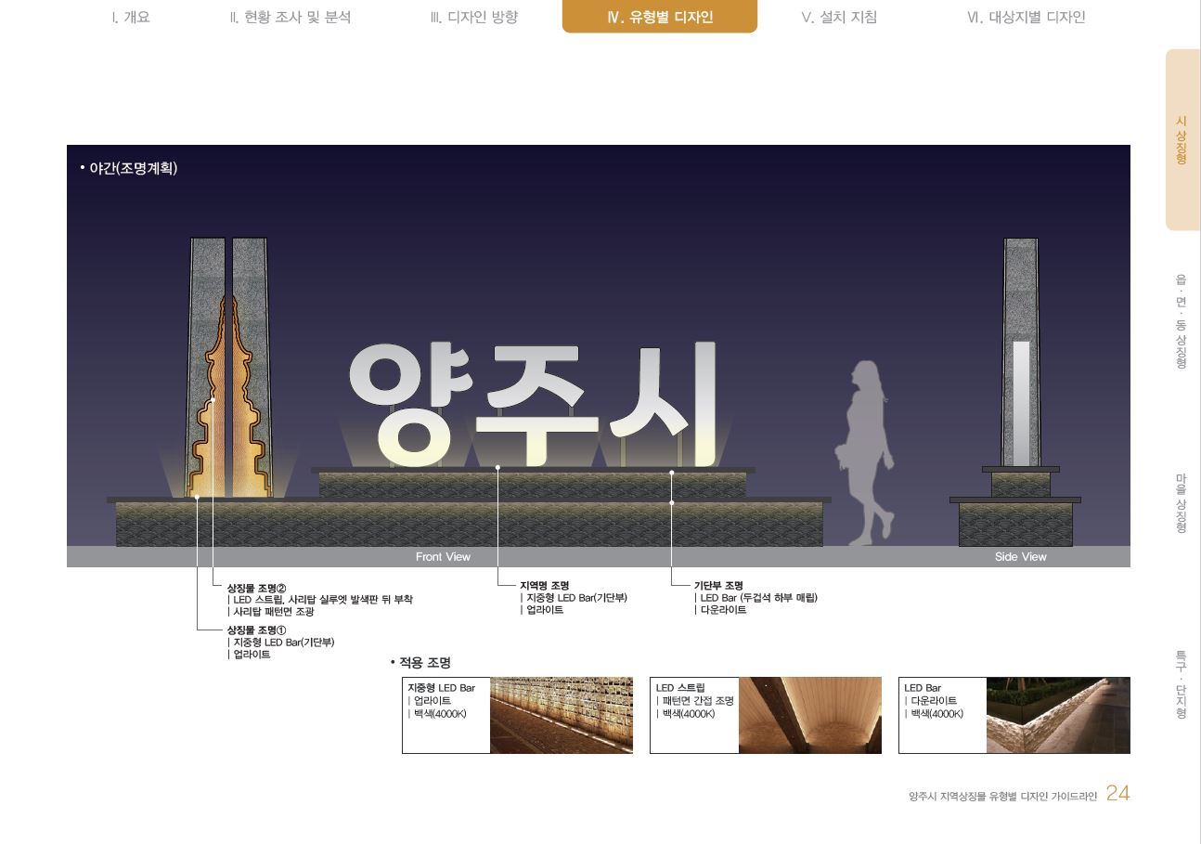This screenshot has height=844, width=1201.
Task: Click the large illuminated 양주시 lettering
Action: pyautogui.click(x=534, y=404)
